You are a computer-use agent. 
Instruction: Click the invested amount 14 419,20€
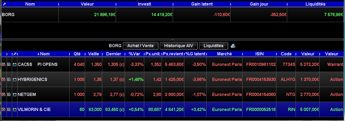click(x=162, y=15)
